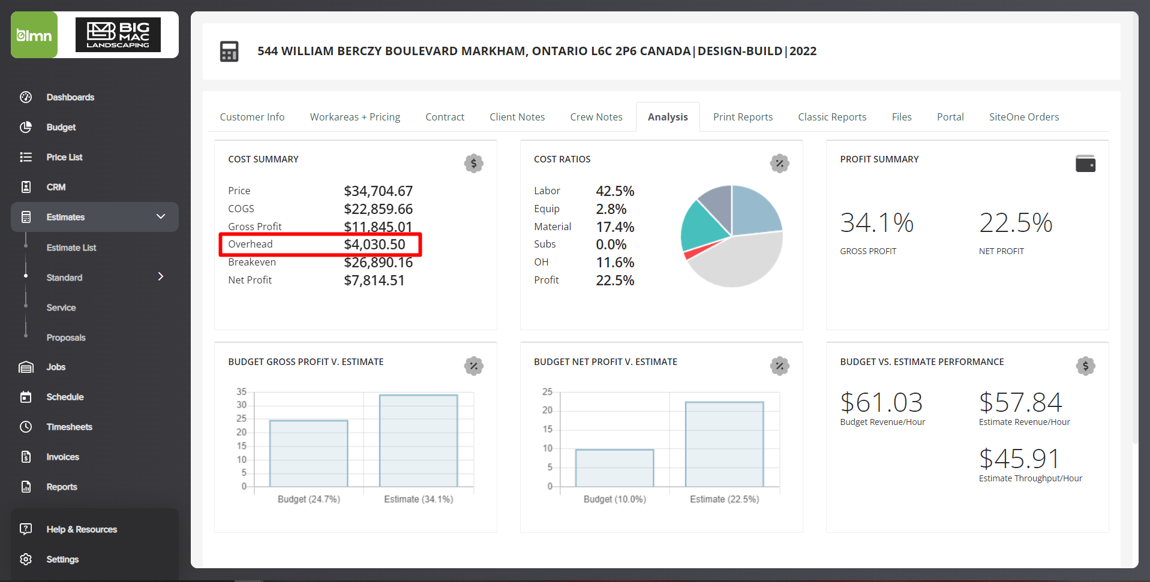1150x582 pixels.
Task: Collapse the Estimates menu chevron
Action: (x=161, y=216)
